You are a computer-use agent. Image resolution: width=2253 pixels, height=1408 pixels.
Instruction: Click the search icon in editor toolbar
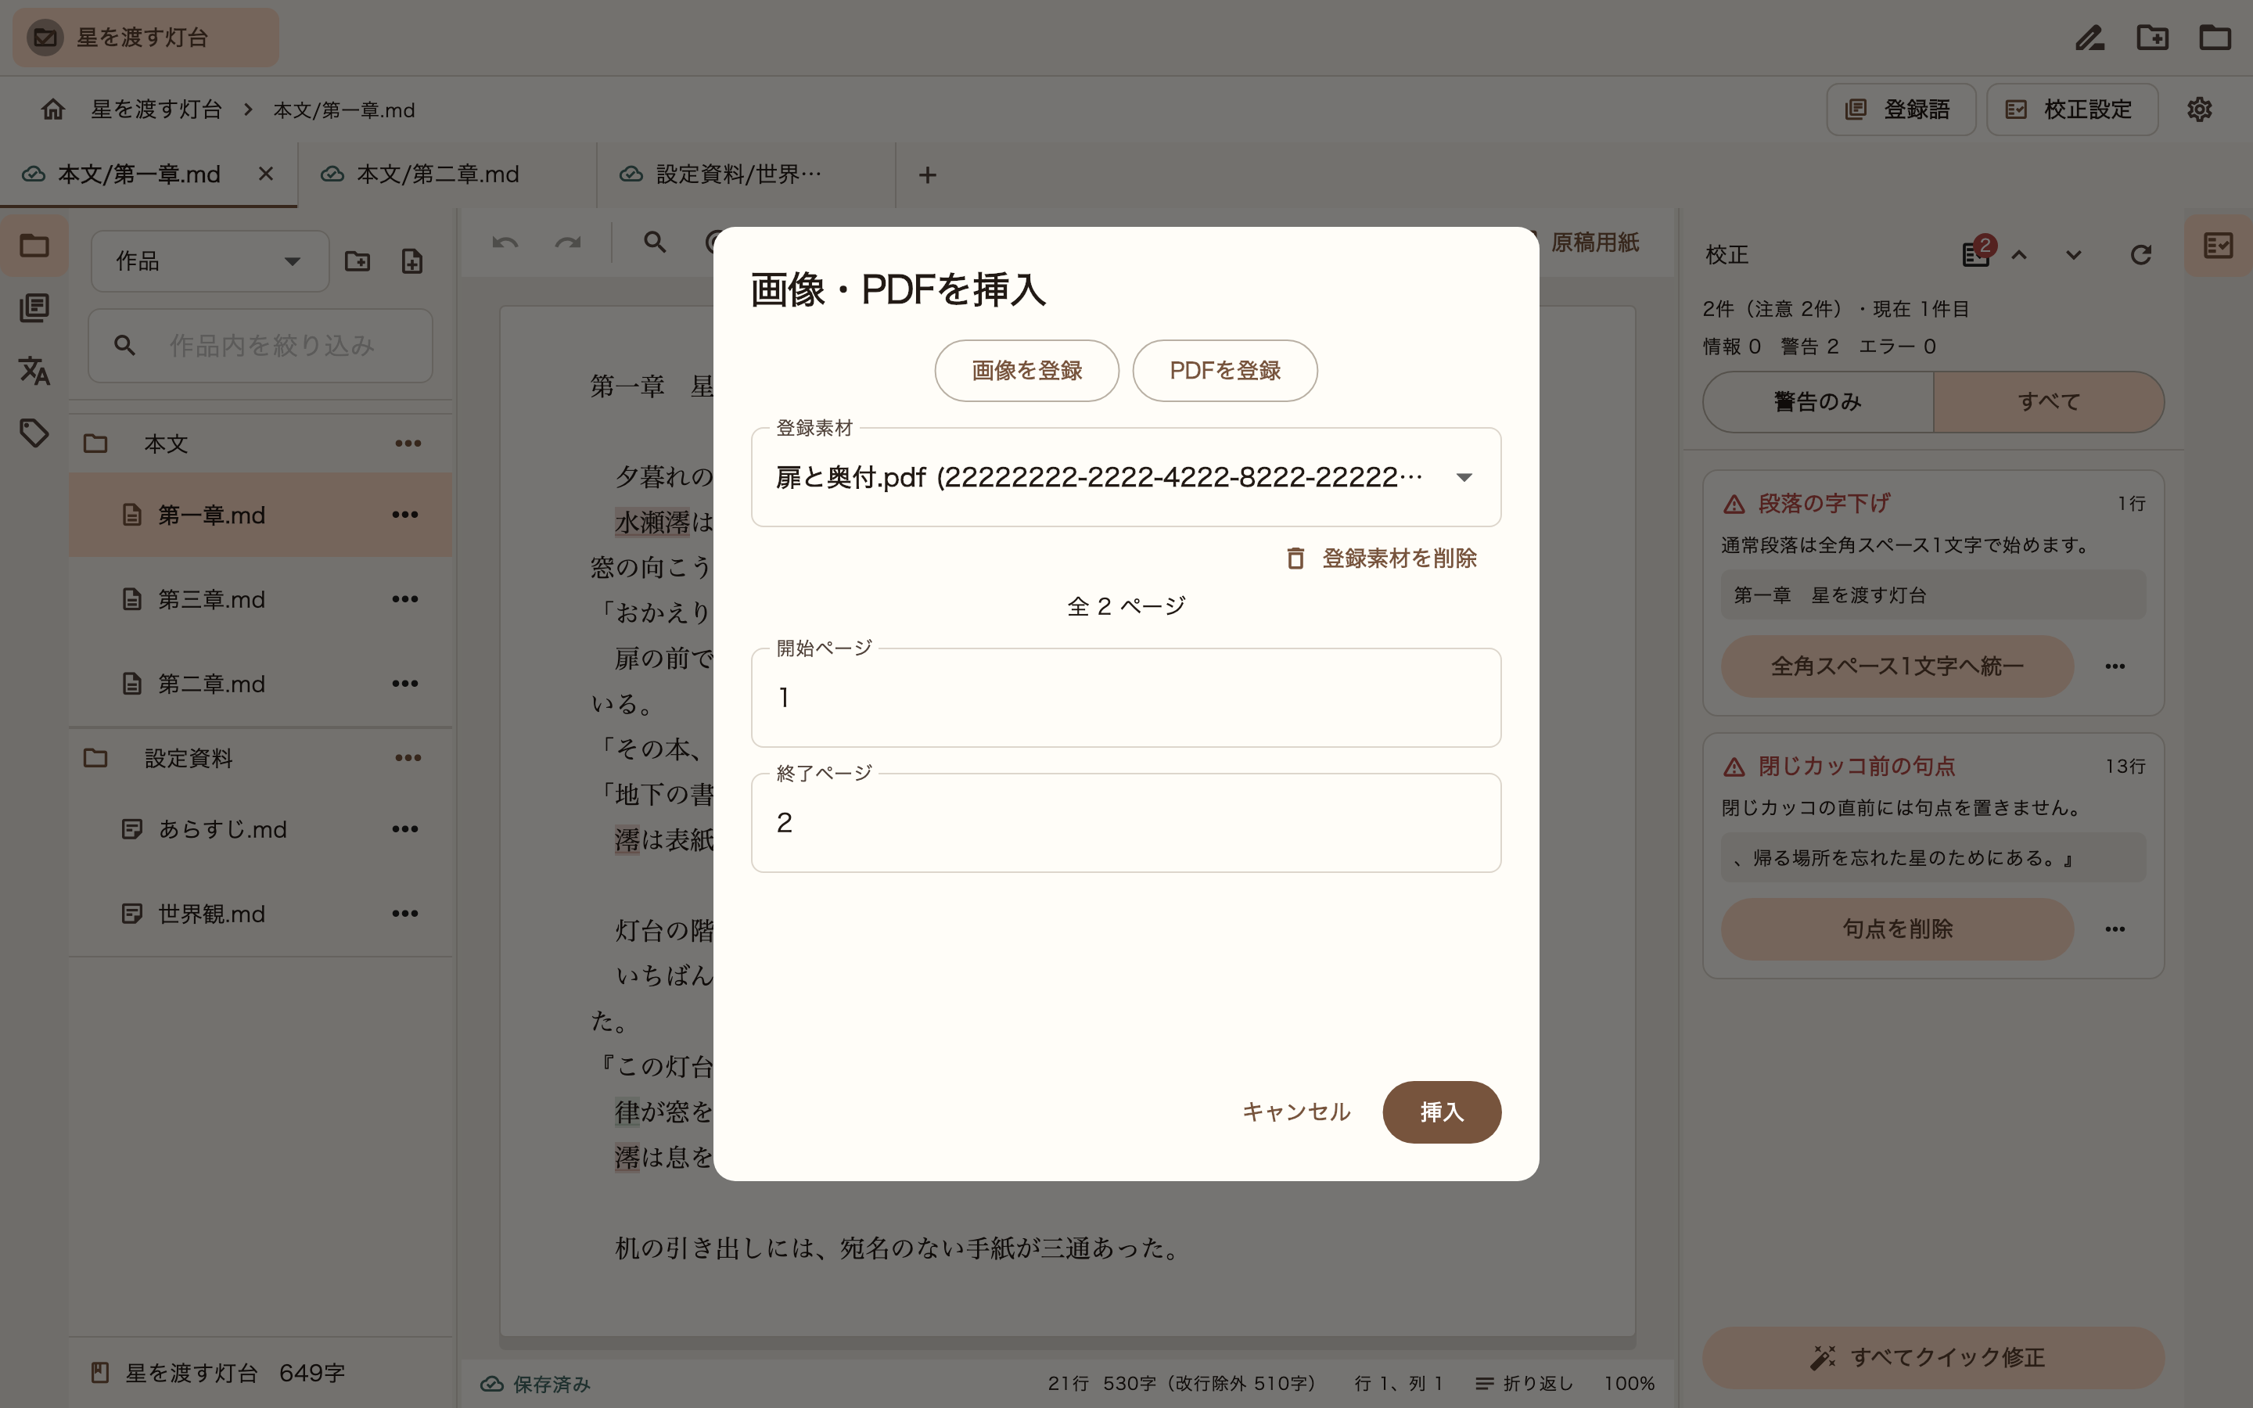[656, 242]
